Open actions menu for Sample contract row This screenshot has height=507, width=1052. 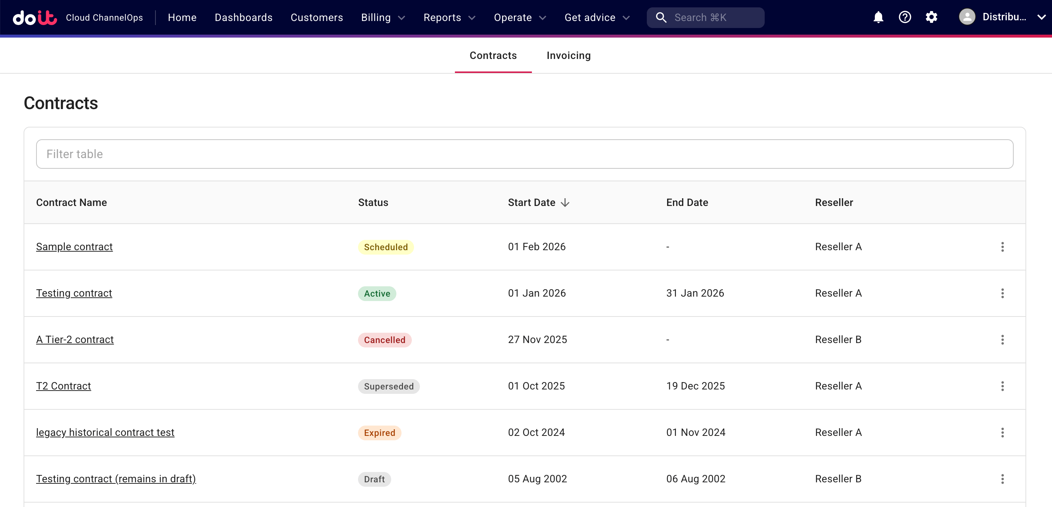[1002, 247]
